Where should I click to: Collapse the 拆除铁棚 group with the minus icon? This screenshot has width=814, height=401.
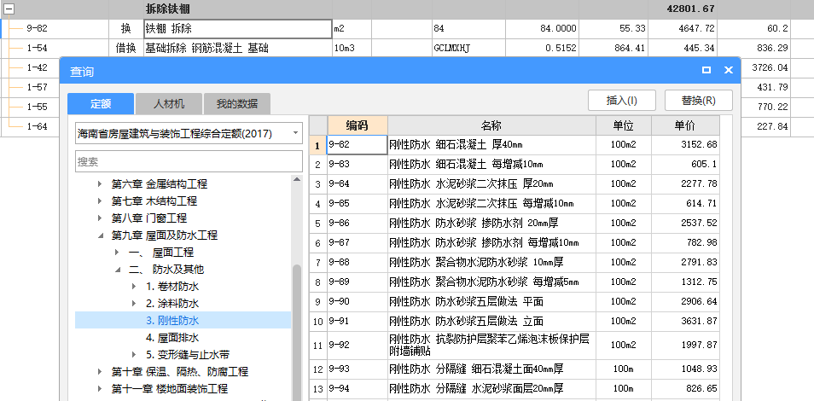tap(9, 9)
